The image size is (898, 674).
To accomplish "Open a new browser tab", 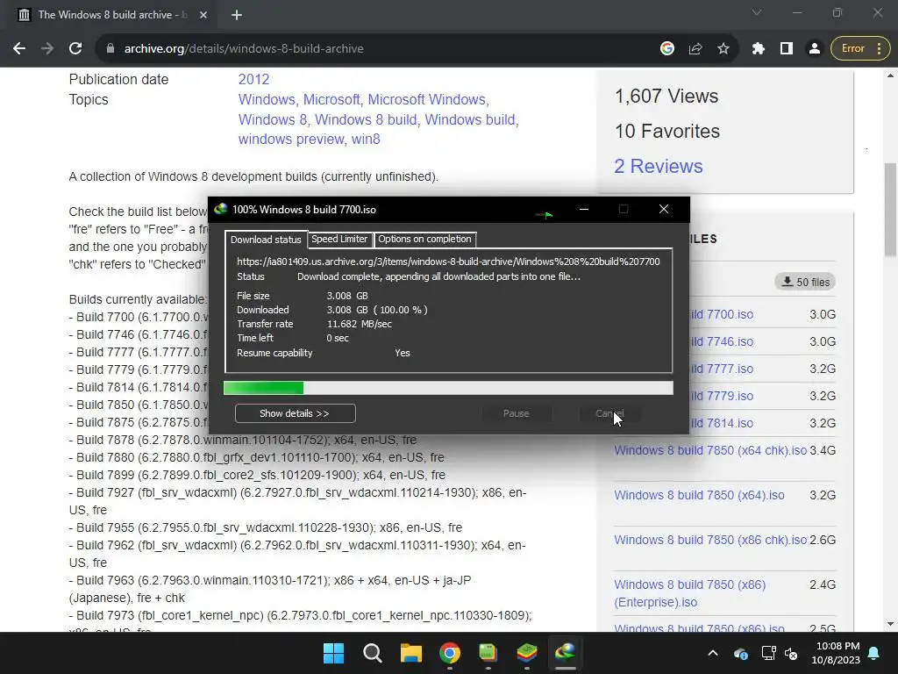I will pyautogui.click(x=237, y=15).
